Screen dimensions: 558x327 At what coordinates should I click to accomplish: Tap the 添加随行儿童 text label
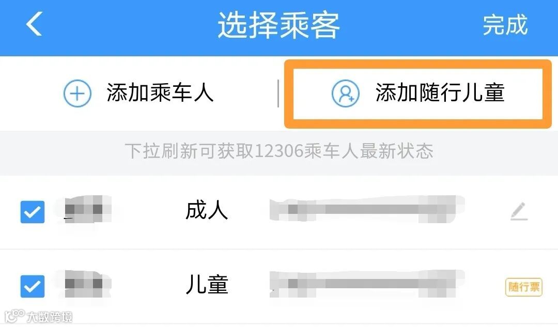coord(440,92)
